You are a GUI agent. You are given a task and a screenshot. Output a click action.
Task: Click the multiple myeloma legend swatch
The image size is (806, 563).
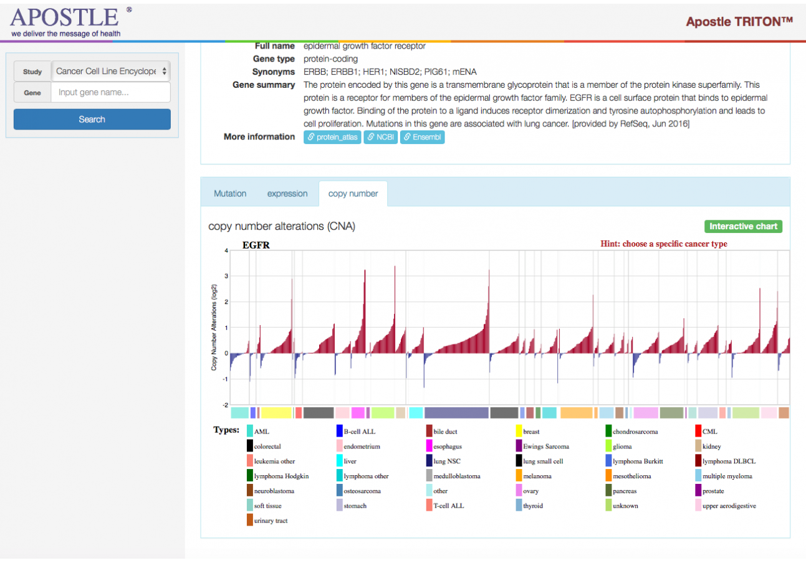click(698, 476)
